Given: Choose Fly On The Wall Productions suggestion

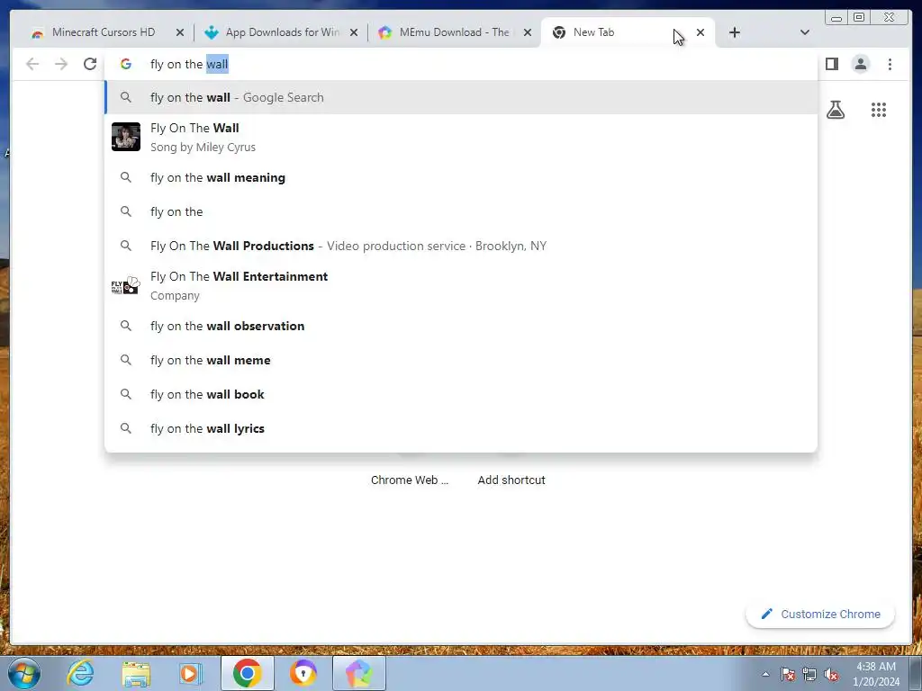Looking at the screenshot, I should [x=461, y=246].
